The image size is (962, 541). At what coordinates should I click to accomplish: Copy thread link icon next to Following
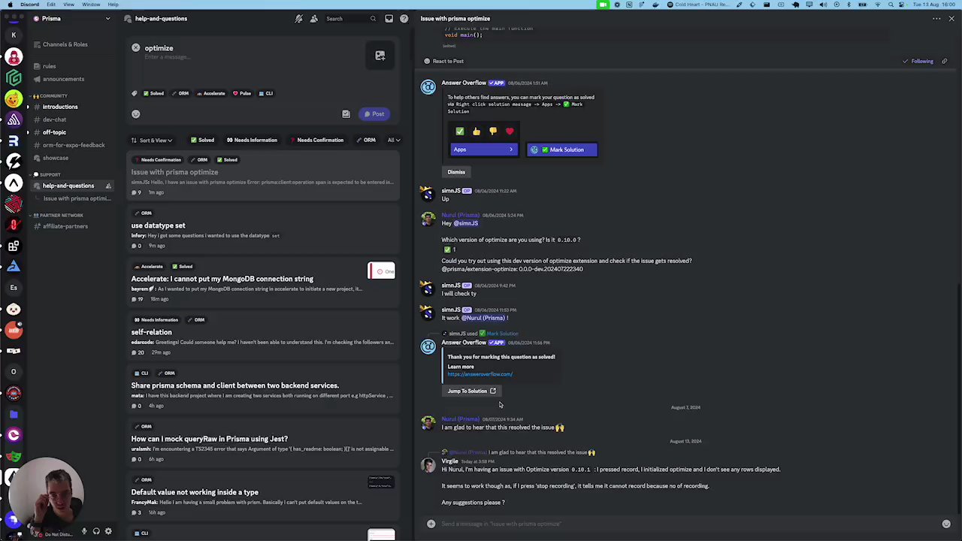click(944, 61)
